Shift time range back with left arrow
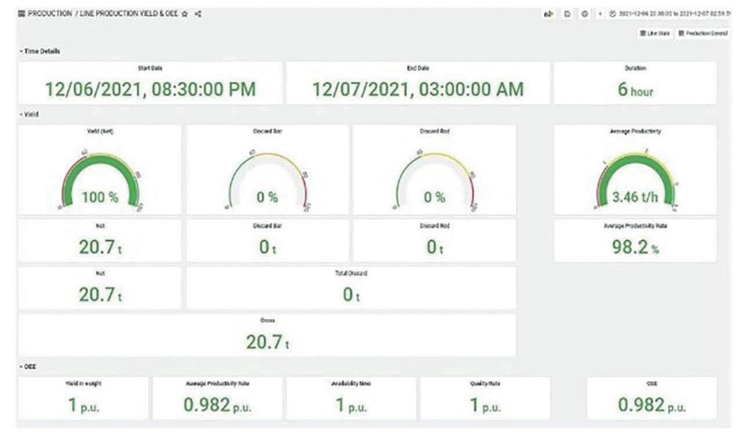The image size is (748, 435). (x=601, y=14)
